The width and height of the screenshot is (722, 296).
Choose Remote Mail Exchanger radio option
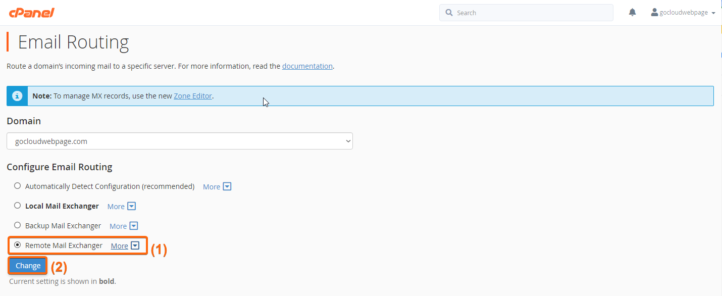[x=18, y=245]
